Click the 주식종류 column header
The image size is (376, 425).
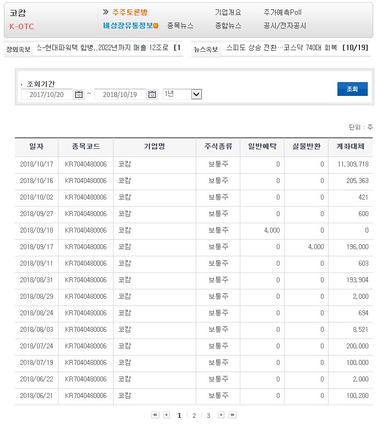tap(218, 147)
